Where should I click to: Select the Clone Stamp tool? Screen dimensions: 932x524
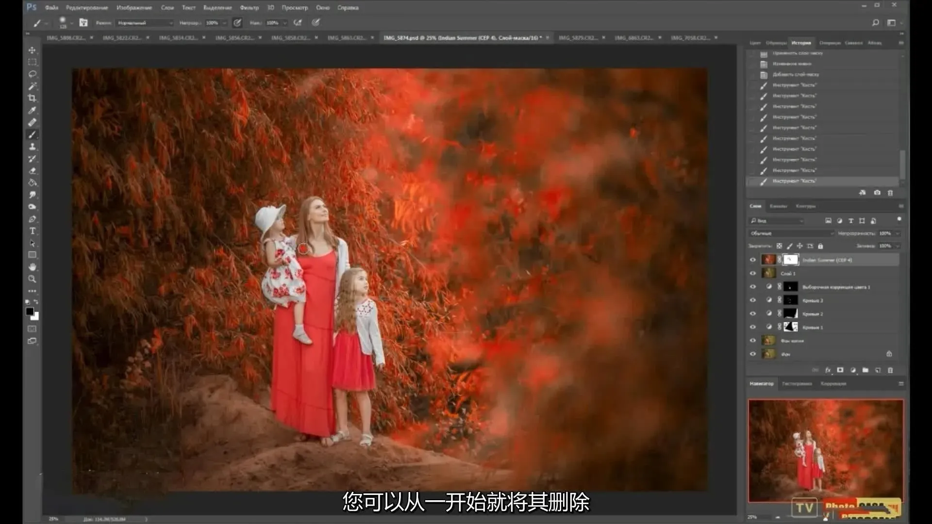32,147
